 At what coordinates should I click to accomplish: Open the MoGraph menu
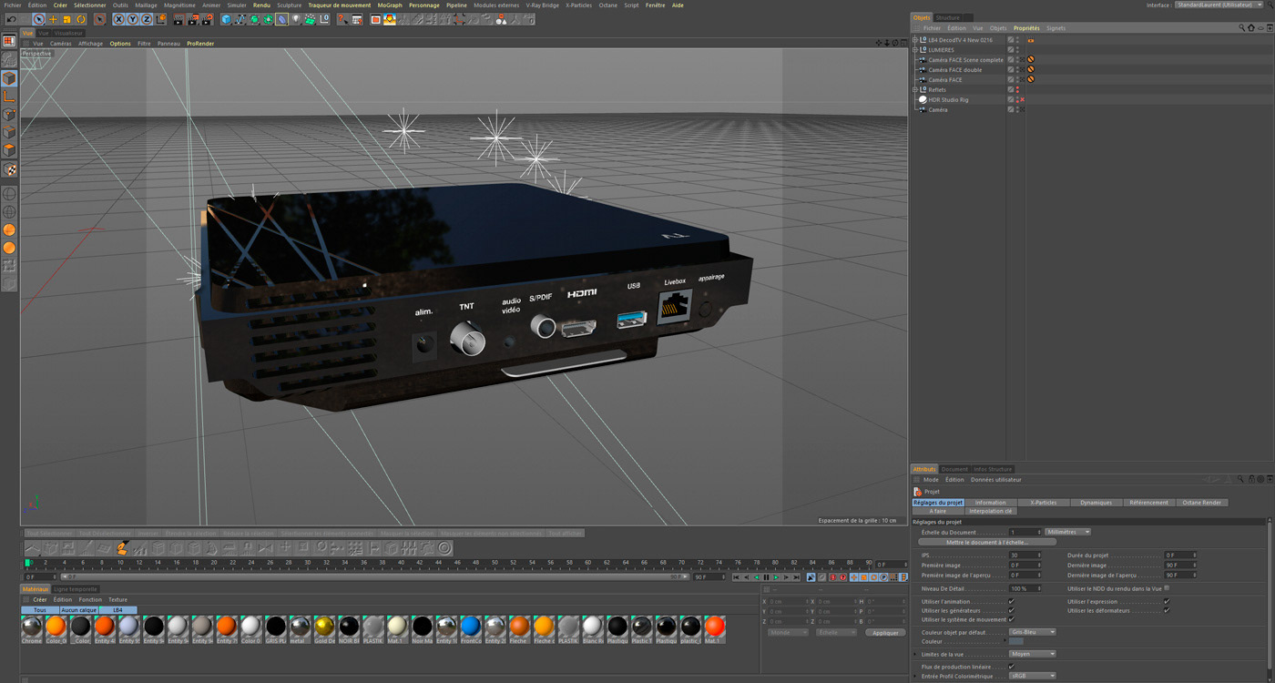coord(390,5)
